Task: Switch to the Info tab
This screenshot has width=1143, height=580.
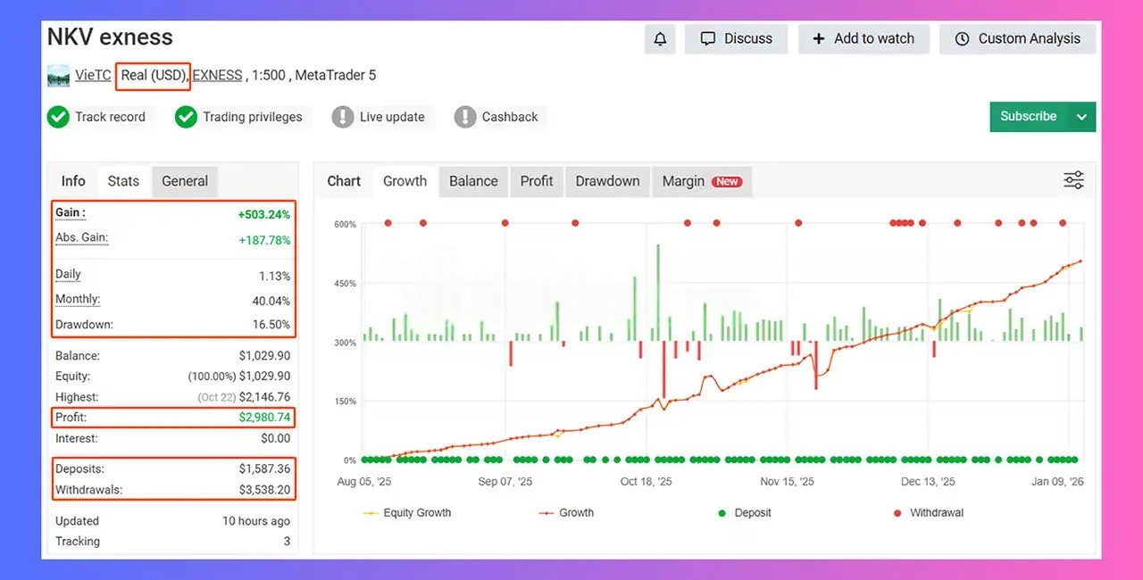Action: click(73, 181)
